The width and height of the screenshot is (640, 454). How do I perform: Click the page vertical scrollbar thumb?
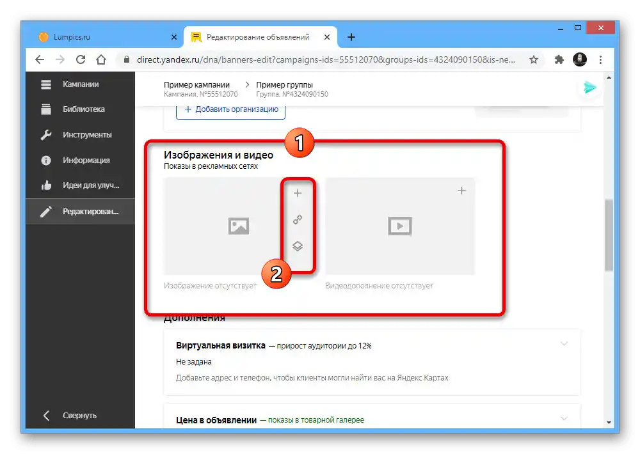point(609,235)
